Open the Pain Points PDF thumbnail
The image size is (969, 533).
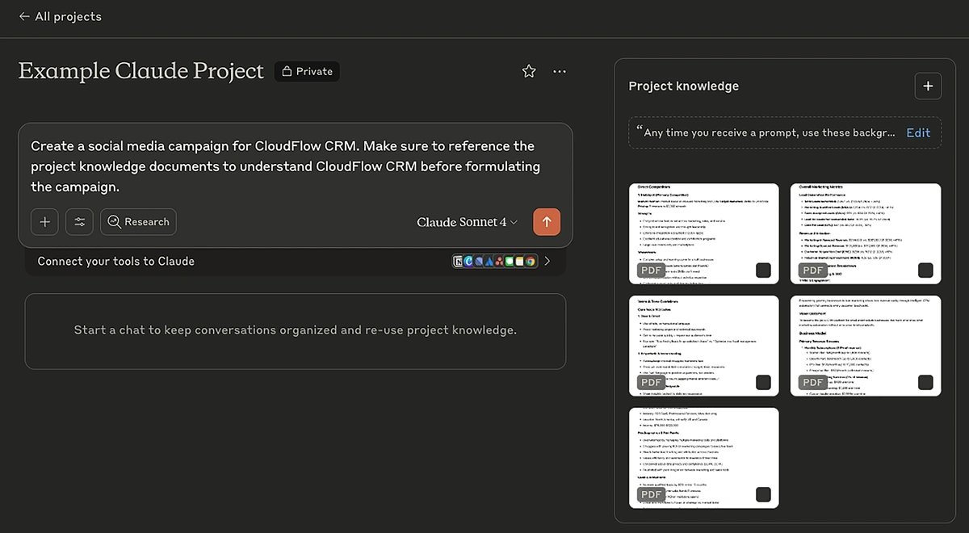(703, 458)
